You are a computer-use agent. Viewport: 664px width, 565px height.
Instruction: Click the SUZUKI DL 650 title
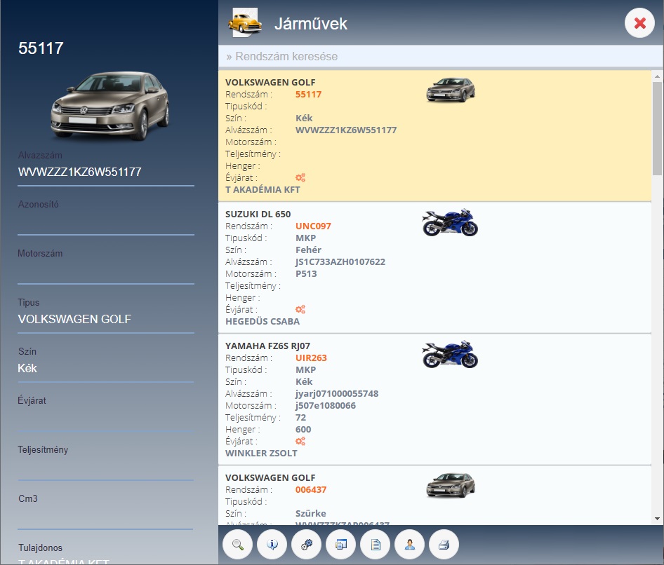[x=258, y=215]
